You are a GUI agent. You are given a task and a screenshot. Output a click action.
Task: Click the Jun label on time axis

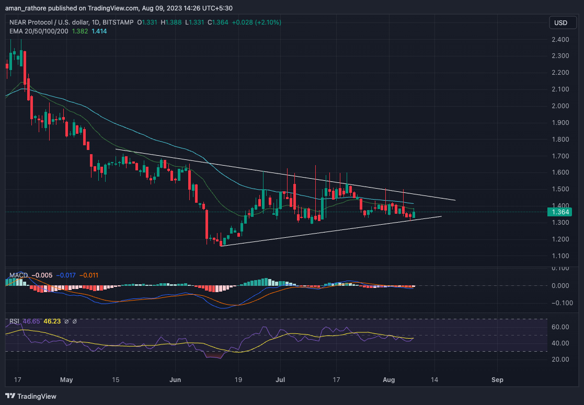click(x=175, y=380)
